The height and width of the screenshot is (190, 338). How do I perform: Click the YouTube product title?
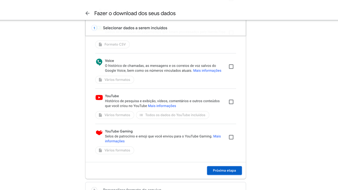112,96
